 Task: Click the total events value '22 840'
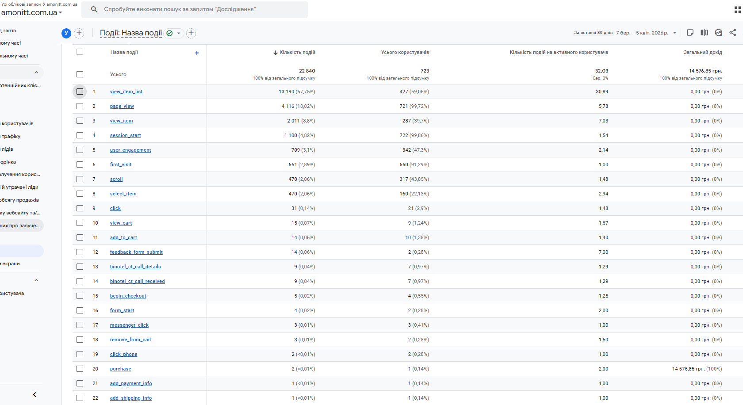coord(307,71)
